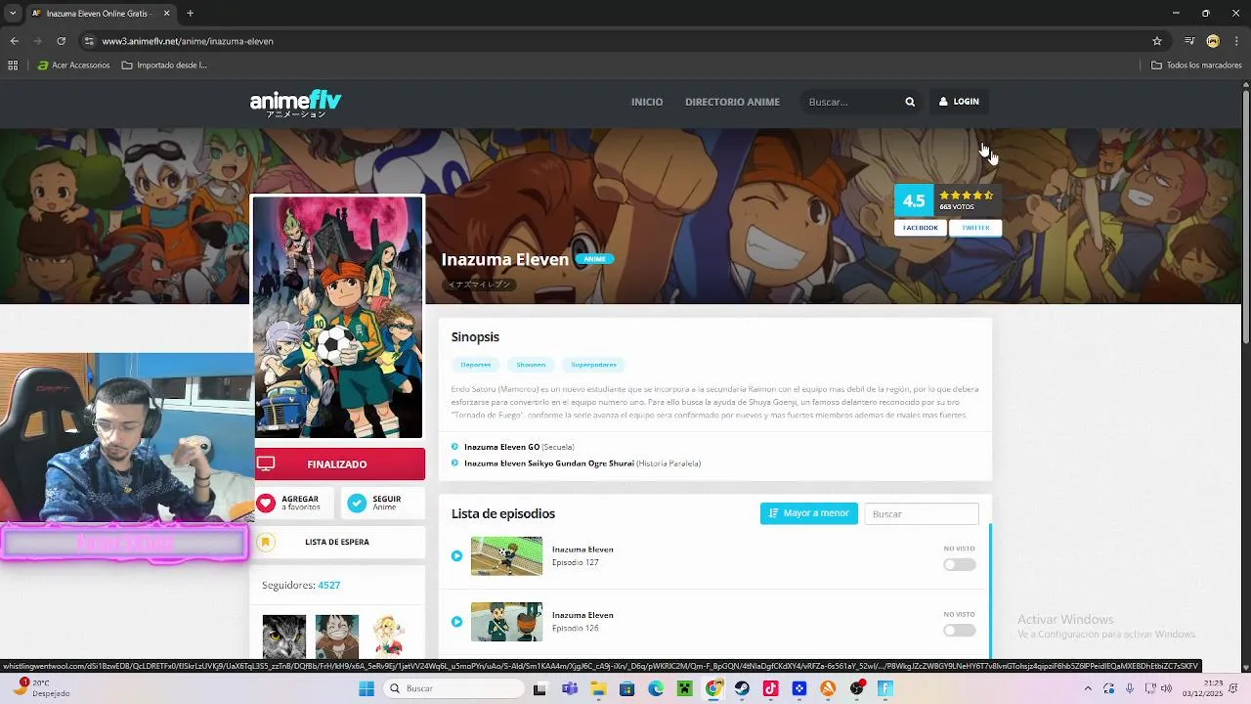Click the play icon for Episodio 126
1251x704 pixels.
[456, 622]
